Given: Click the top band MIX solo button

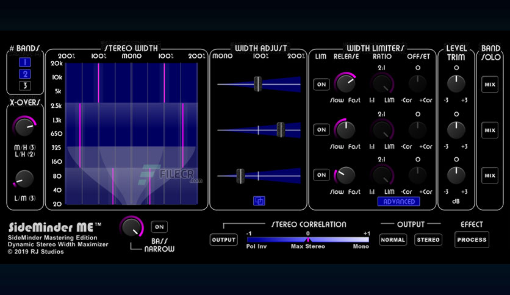Looking at the screenshot, I should [x=490, y=85].
